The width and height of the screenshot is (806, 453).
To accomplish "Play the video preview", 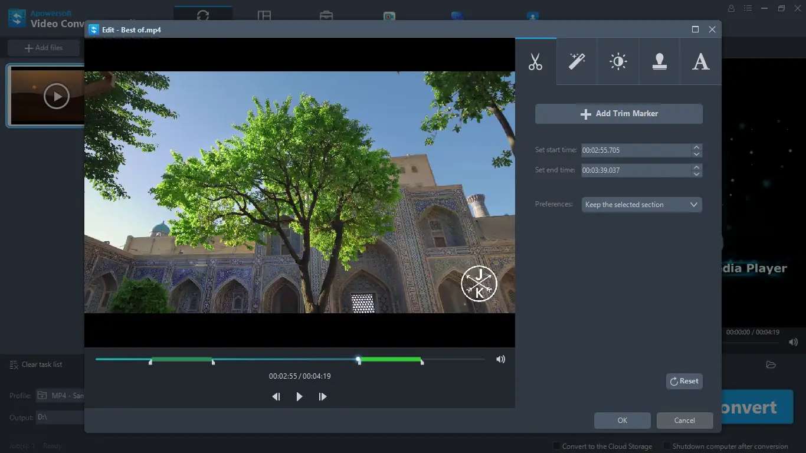I will 299,397.
